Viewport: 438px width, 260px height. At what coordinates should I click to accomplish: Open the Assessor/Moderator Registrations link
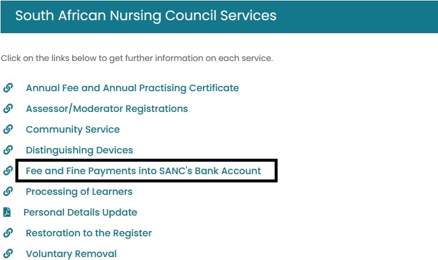107,109
